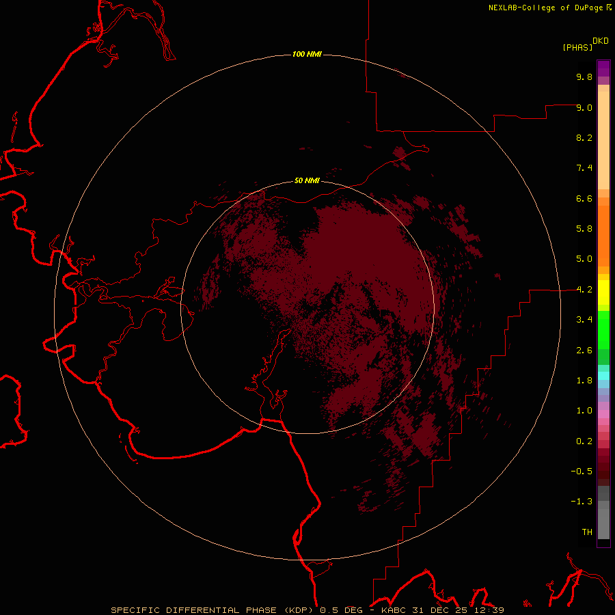Click the 6.6 legend value
The width and height of the screenshot is (615, 615).
click(584, 198)
